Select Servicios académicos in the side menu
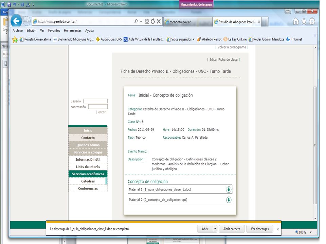This screenshot has width=326, height=244. (x=88, y=174)
